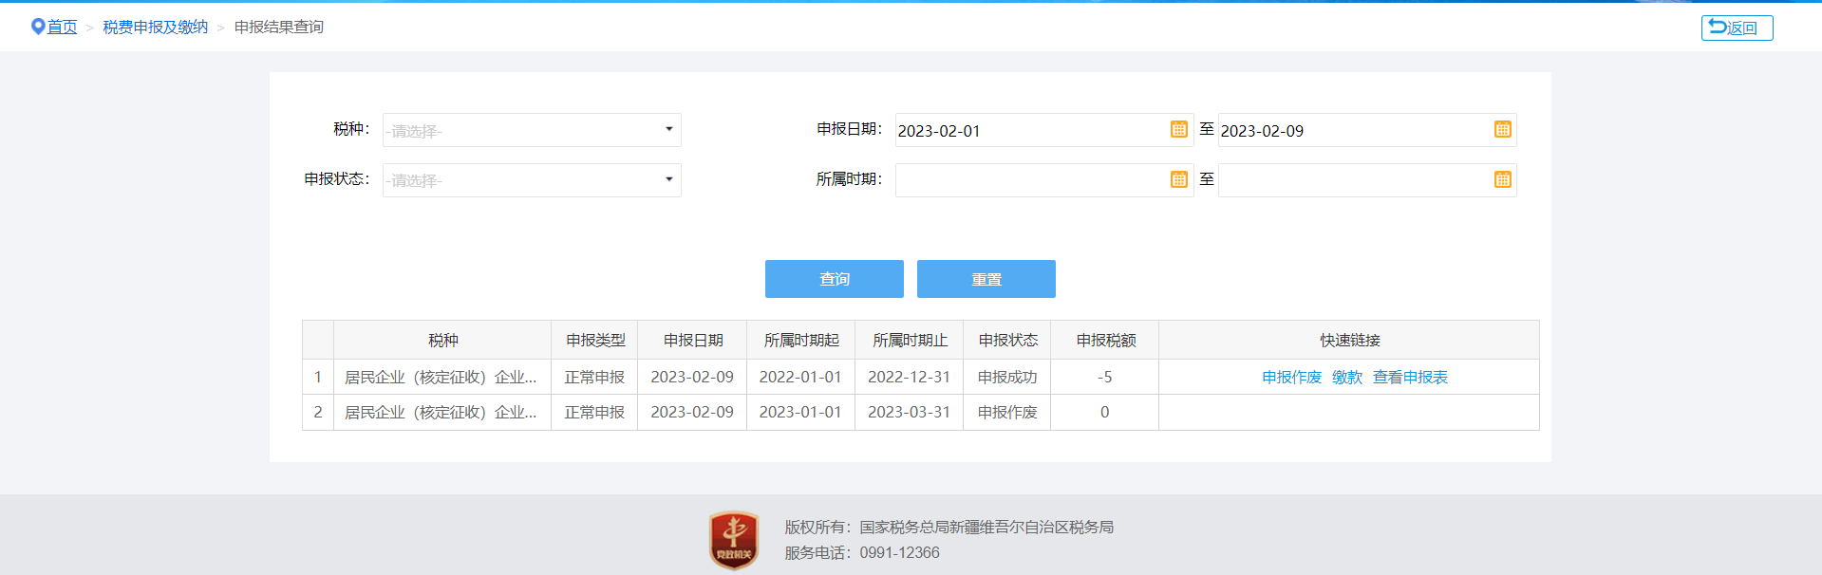The width and height of the screenshot is (1822, 575).
Task: Click the -5 tax amount cell
Action: coord(1105,378)
